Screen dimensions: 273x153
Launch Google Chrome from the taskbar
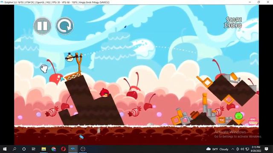click(x=53, y=149)
